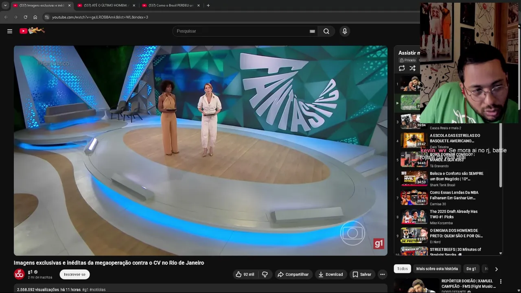Click Mike Korzemba channel name
This screenshot has width=521, height=293.
(x=441, y=223)
